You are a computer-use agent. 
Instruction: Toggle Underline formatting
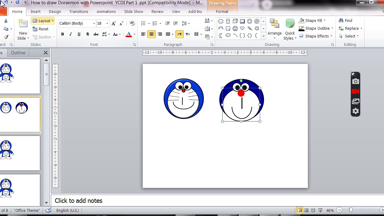(x=79, y=34)
